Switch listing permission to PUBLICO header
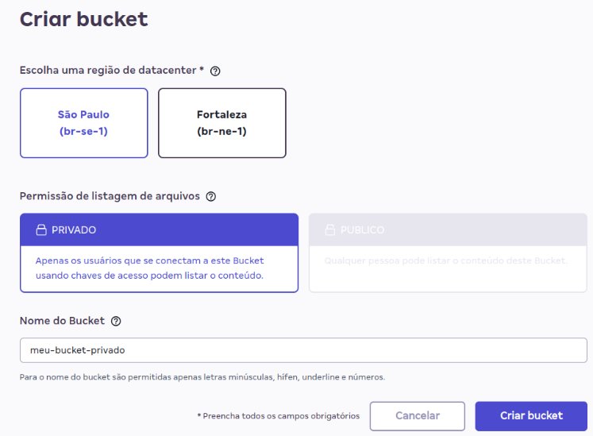The image size is (593, 436). click(447, 230)
